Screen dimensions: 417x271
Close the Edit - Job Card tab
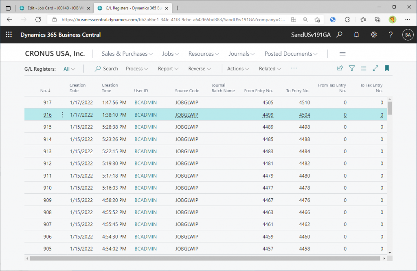[88, 8]
